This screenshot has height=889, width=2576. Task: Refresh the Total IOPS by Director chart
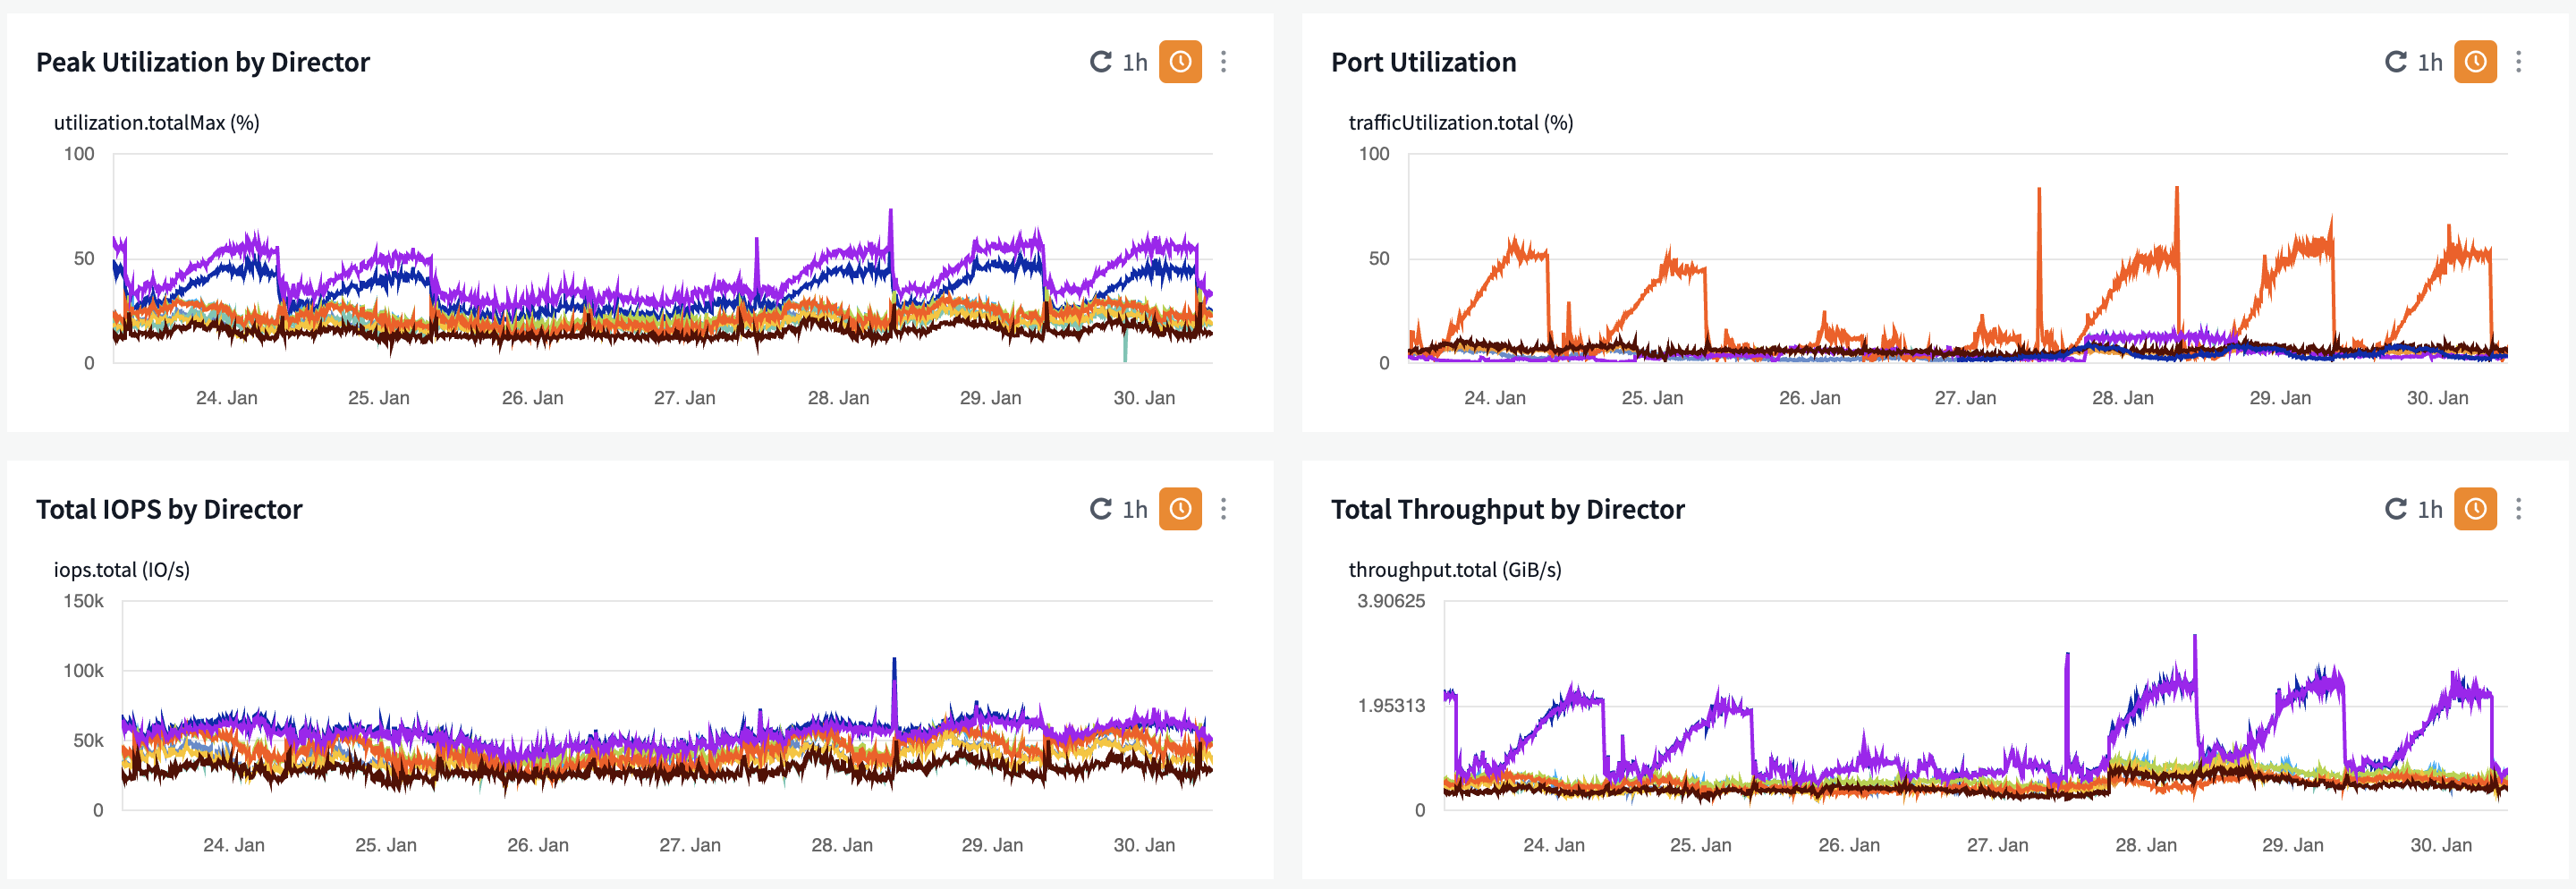(1100, 509)
